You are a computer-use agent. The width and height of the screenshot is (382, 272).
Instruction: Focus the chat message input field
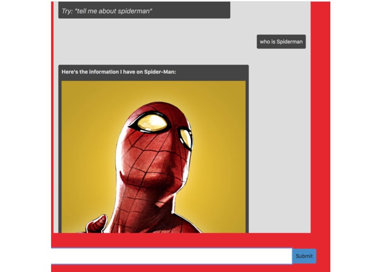point(171,256)
